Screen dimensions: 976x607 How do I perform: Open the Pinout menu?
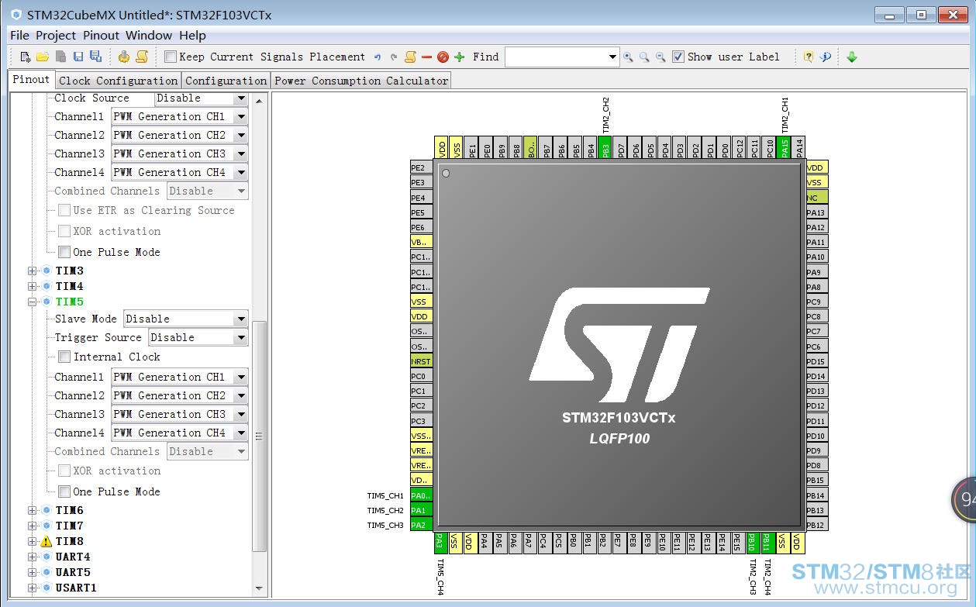tap(101, 35)
